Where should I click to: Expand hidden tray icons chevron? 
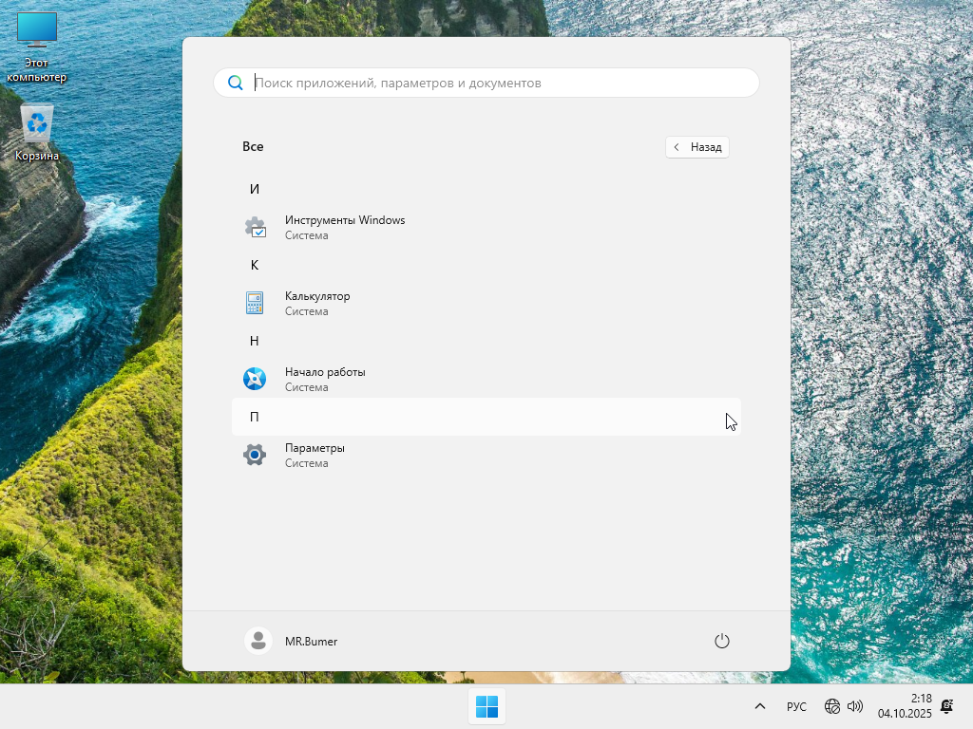point(760,706)
